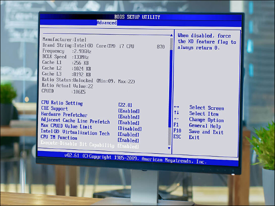Select the CPU TM Function item
Screen dimensions: 275x206
59,138
